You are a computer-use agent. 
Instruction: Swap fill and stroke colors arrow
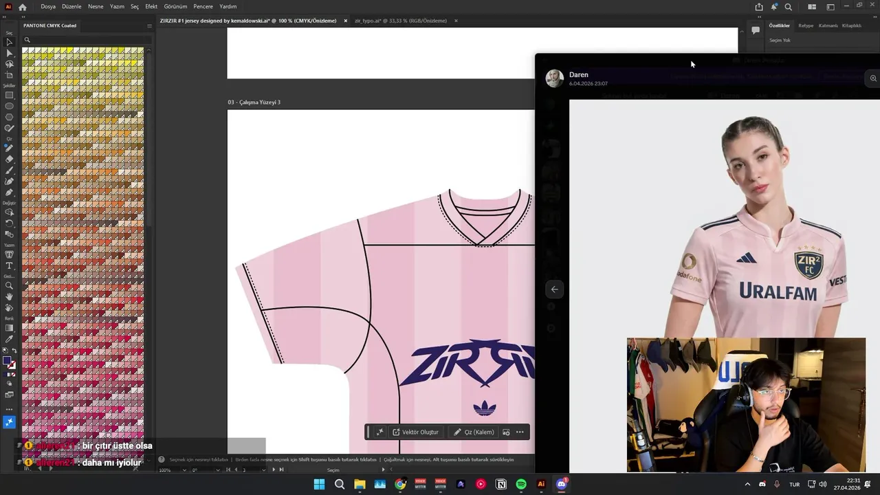click(x=14, y=351)
